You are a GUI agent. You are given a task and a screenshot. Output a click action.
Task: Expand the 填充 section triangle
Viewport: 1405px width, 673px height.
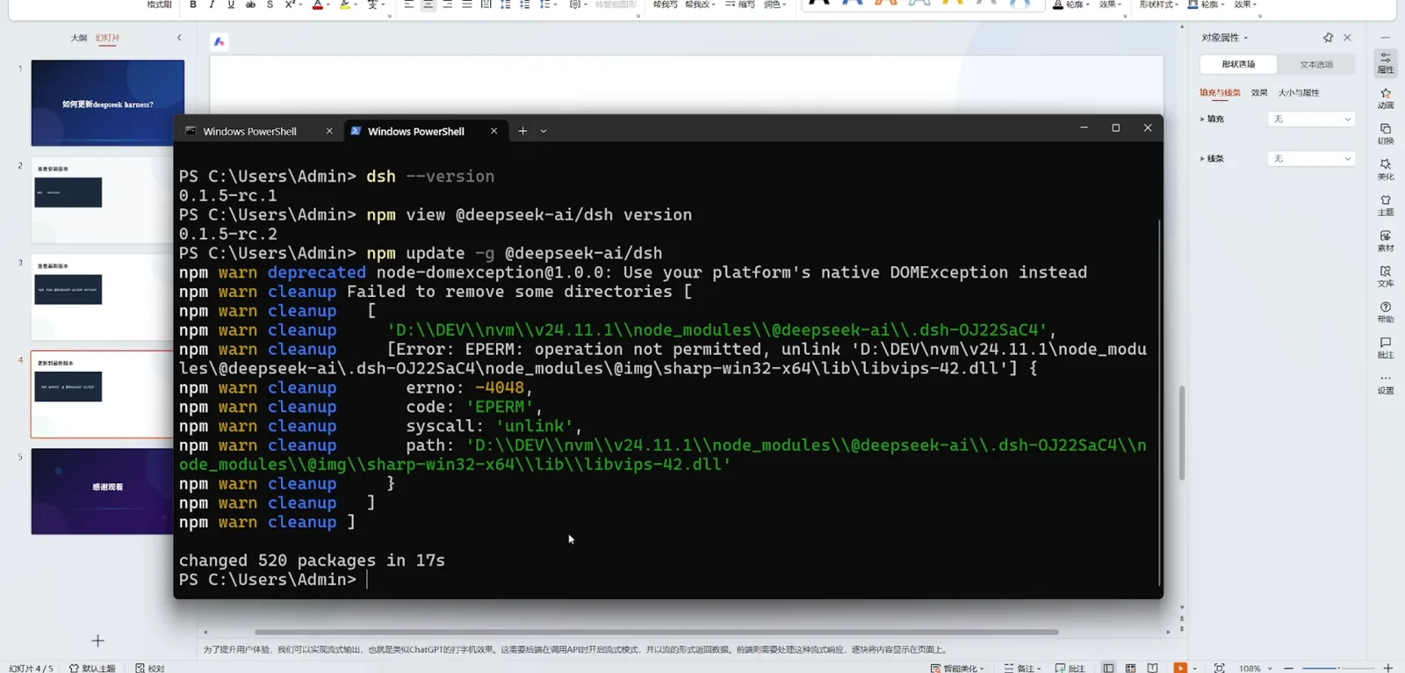pos(1202,119)
